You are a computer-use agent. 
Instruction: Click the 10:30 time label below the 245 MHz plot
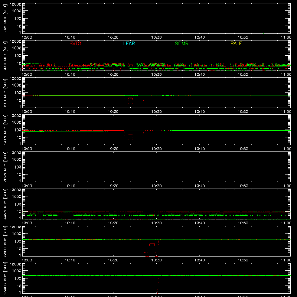(x=156, y=37)
